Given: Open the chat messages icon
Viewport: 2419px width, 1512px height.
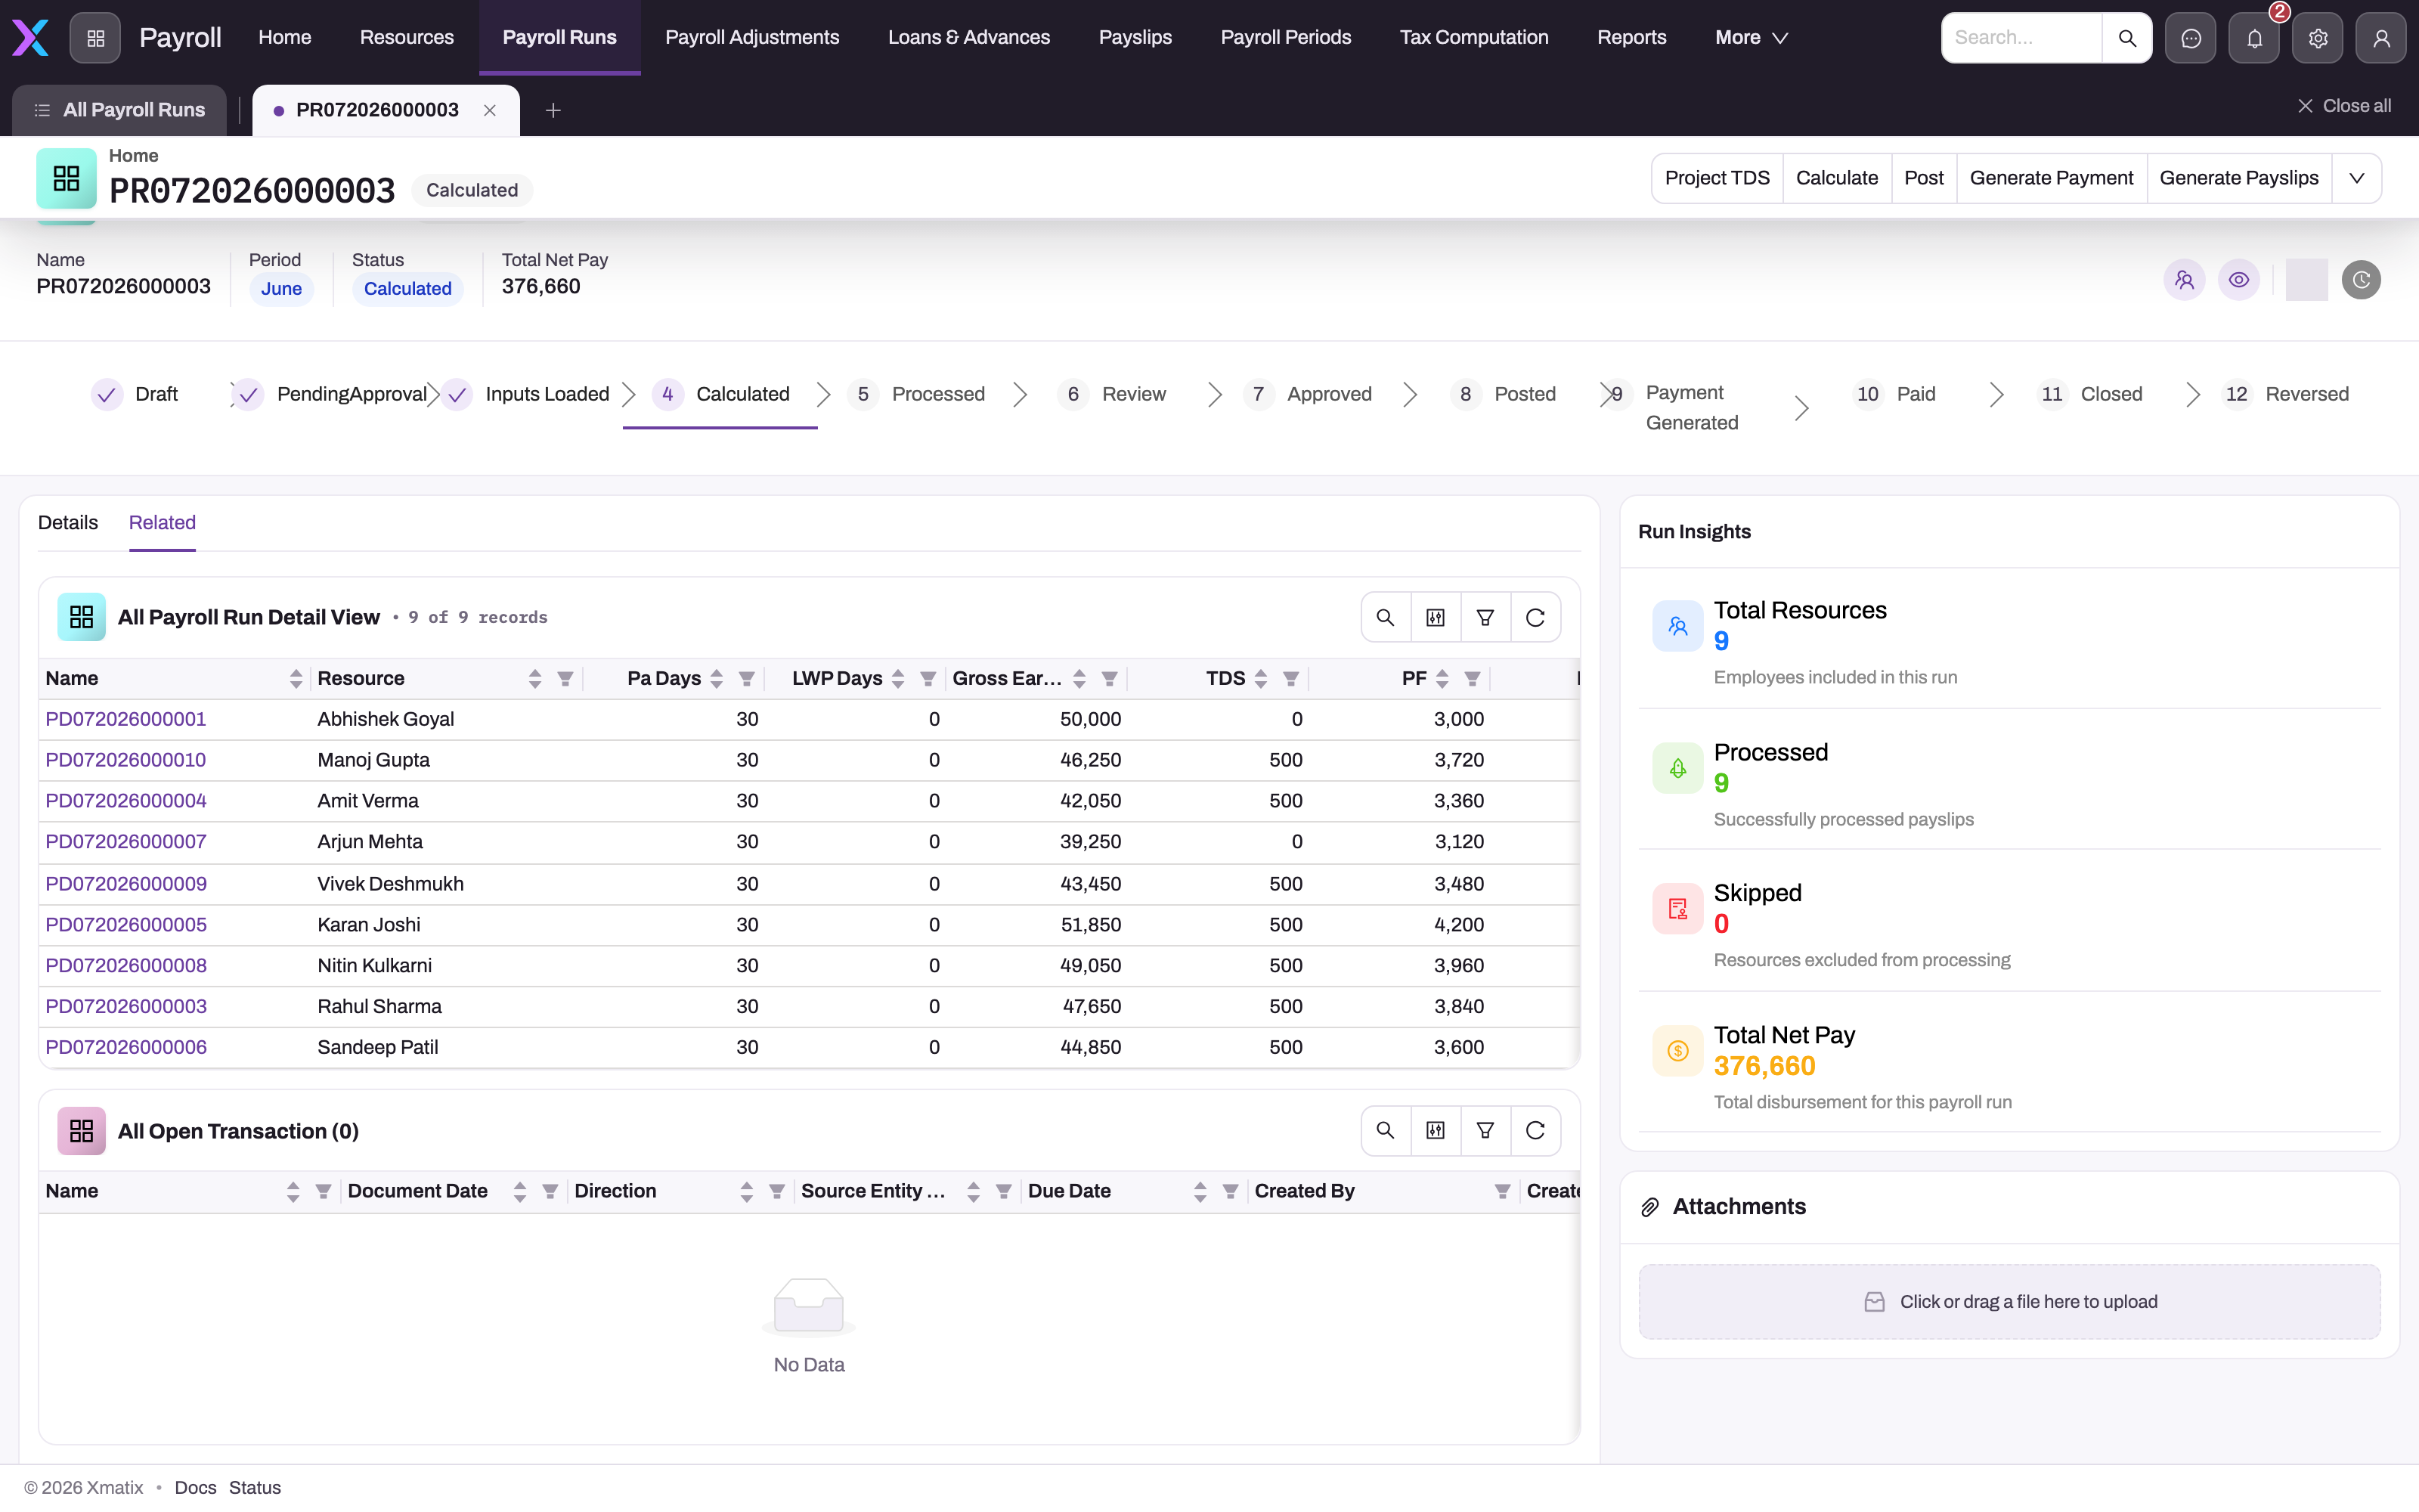Looking at the screenshot, I should pyautogui.click(x=2191, y=38).
